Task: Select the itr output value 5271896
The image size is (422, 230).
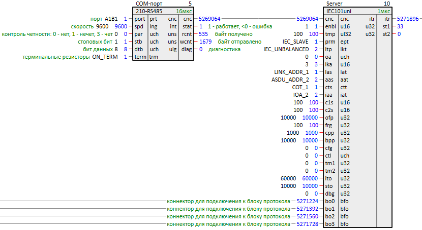Action: coord(408,19)
